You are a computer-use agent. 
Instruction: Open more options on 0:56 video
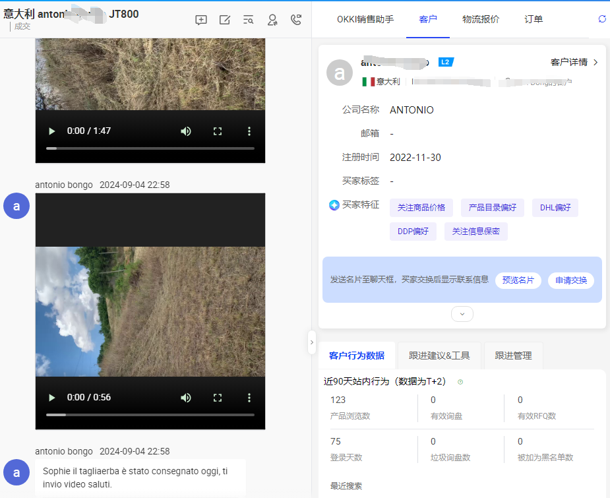coord(249,398)
